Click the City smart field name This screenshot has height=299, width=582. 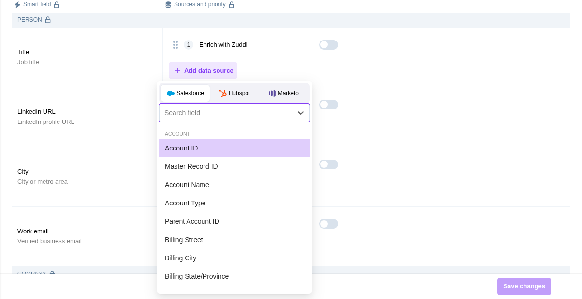click(x=23, y=171)
